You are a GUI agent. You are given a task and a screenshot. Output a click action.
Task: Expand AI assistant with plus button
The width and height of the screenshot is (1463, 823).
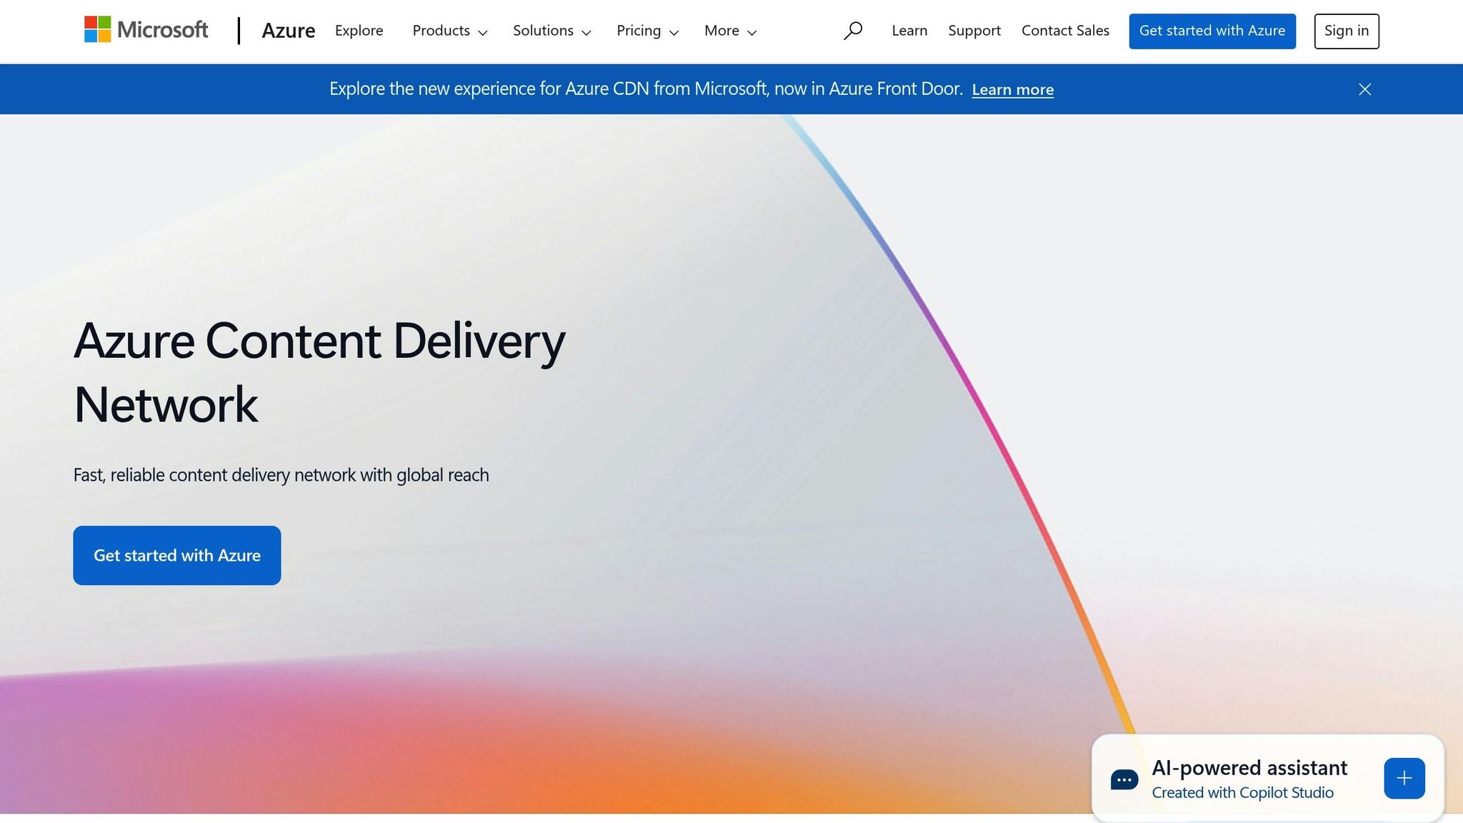[1404, 778]
